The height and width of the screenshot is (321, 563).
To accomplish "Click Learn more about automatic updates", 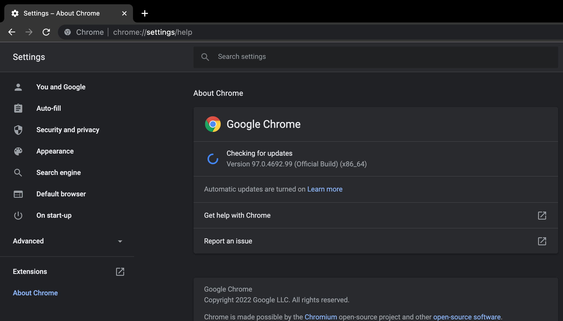I will click(324, 189).
